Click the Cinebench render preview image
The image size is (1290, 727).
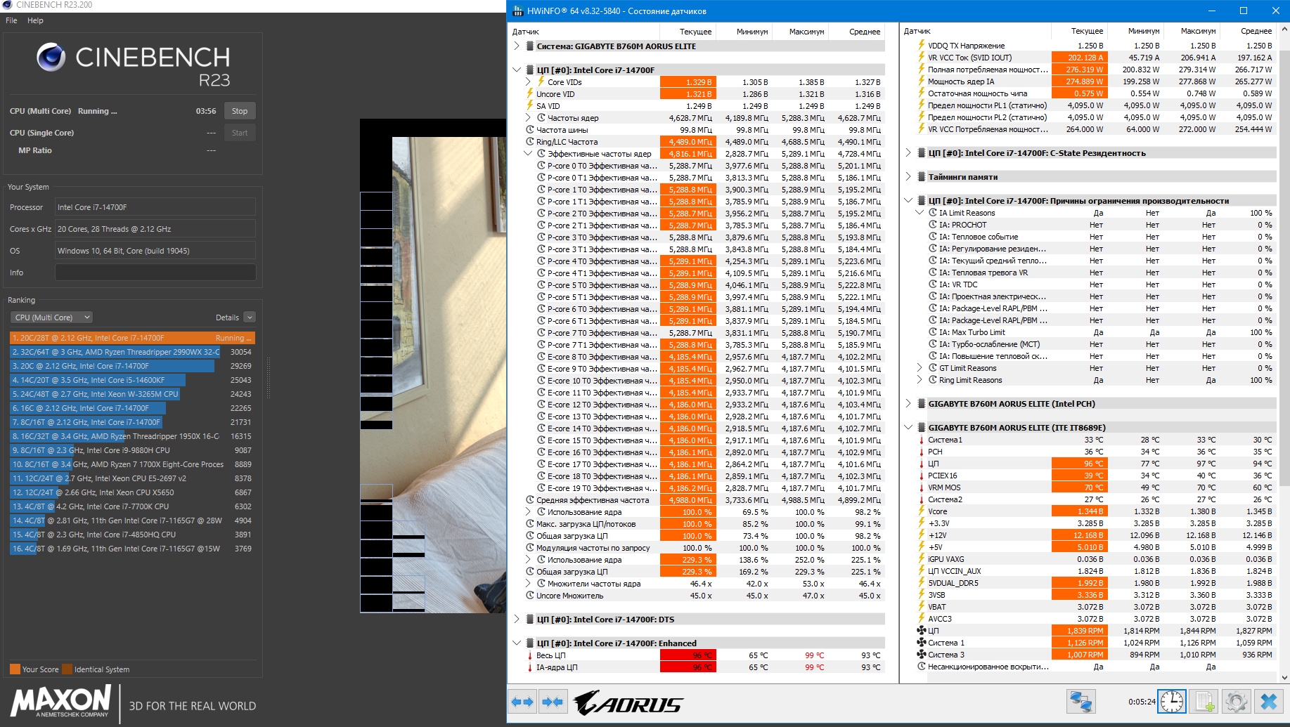(x=433, y=365)
